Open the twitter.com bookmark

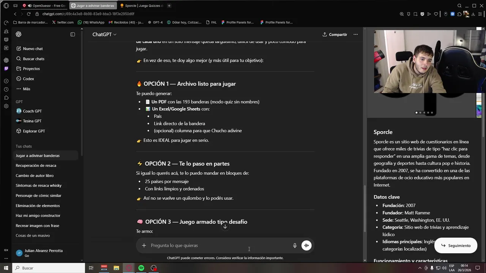[63, 22]
